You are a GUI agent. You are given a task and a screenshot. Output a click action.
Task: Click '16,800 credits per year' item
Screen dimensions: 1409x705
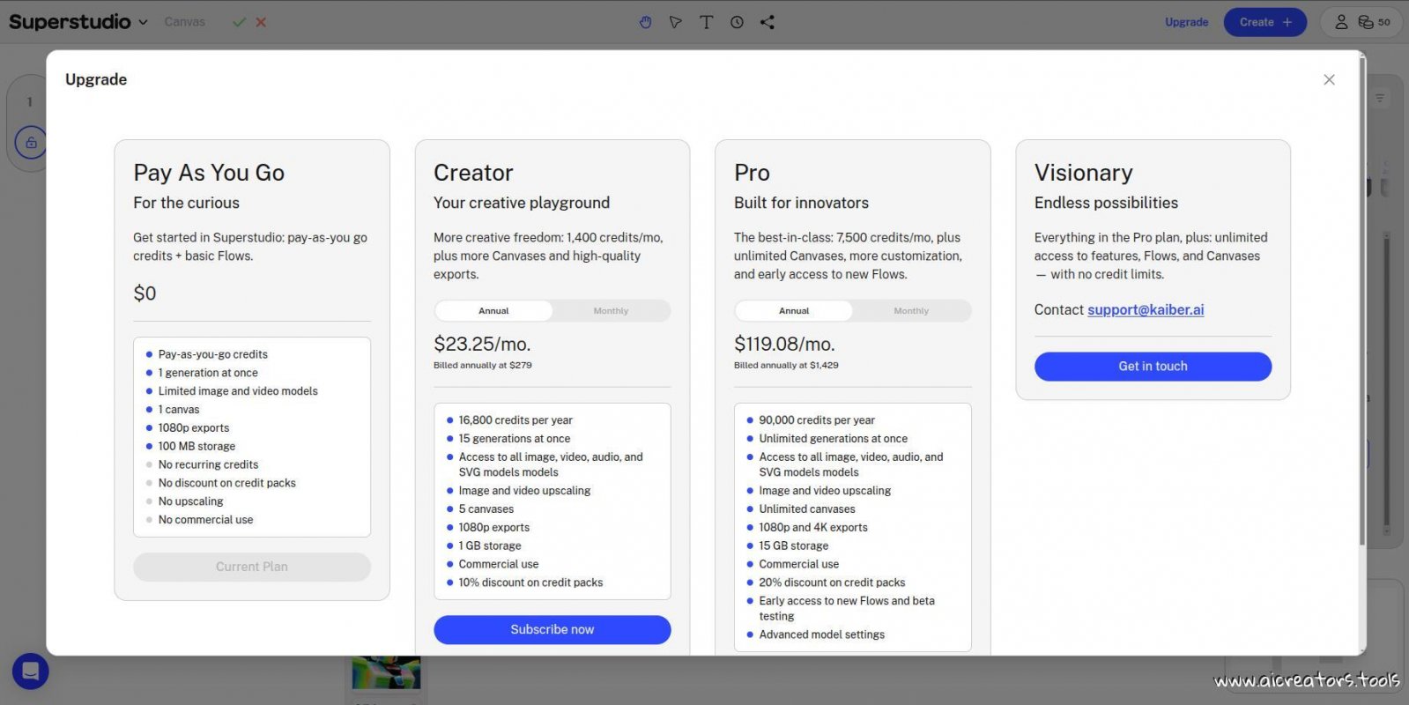click(515, 420)
